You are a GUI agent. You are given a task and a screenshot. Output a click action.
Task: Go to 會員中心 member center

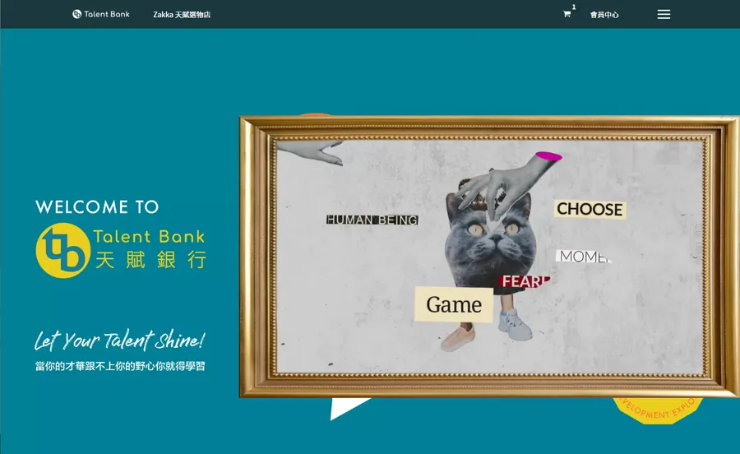[604, 15]
